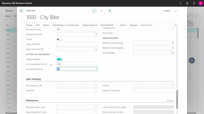This screenshot has height=114, width=204.
Task: Click the back arrow on Item Card
Action: [21, 11]
